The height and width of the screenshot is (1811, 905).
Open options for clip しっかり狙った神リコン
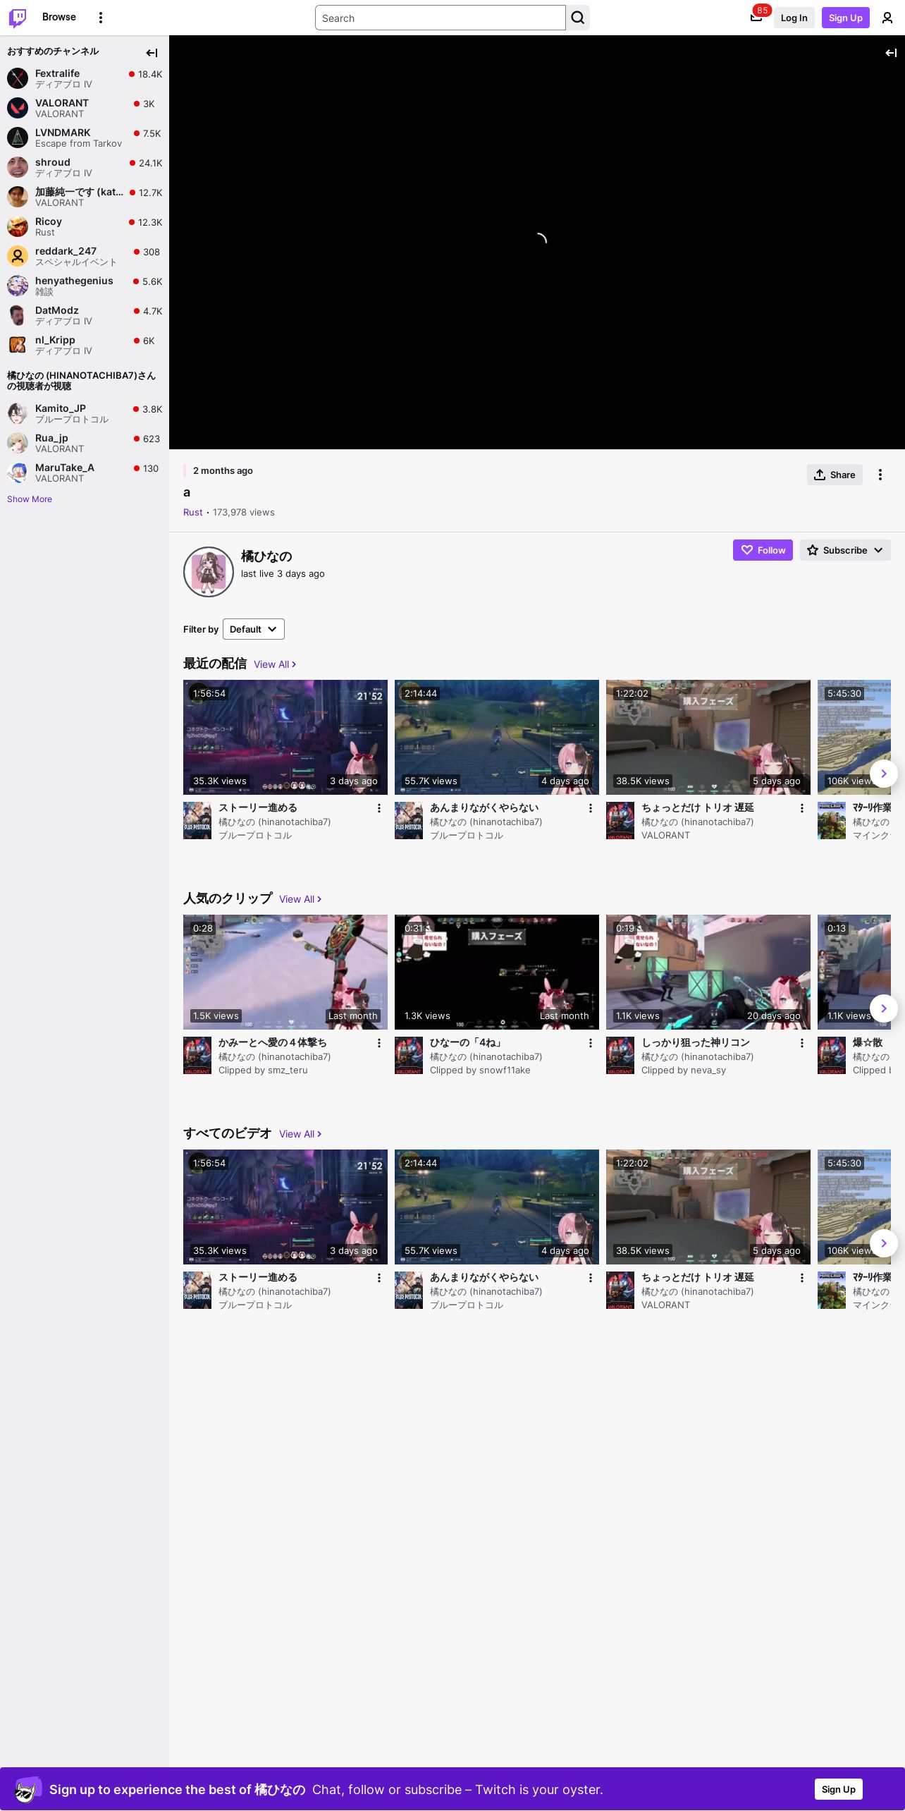(x=802, y=1043)
